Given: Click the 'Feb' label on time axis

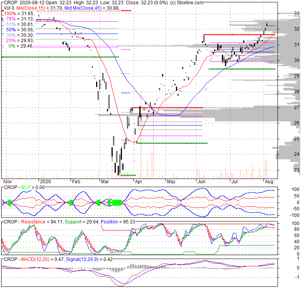Looking at the screenshot, I should click(76, 182).
